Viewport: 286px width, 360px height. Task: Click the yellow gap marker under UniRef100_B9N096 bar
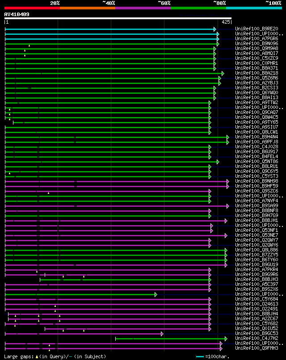click(29, 46)
